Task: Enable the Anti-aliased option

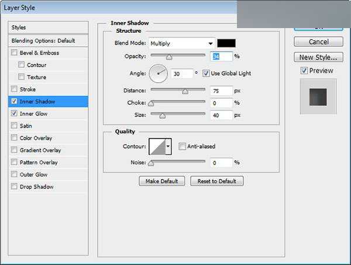Action: pyautogui.click(x=183, y=146)
